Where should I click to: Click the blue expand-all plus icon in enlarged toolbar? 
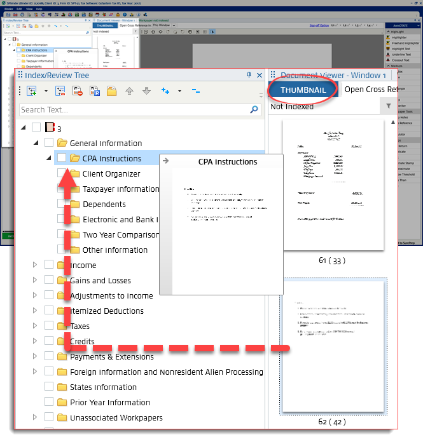tap(165, 91)
